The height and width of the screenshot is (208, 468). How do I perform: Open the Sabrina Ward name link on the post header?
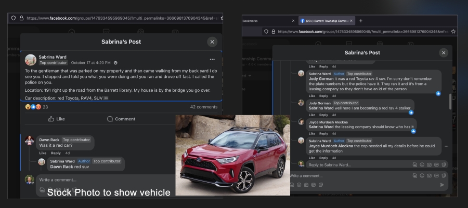point(53,57)
